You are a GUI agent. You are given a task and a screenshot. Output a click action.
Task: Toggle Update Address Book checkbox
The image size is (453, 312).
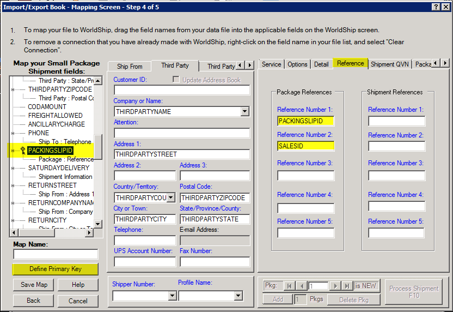176,80
